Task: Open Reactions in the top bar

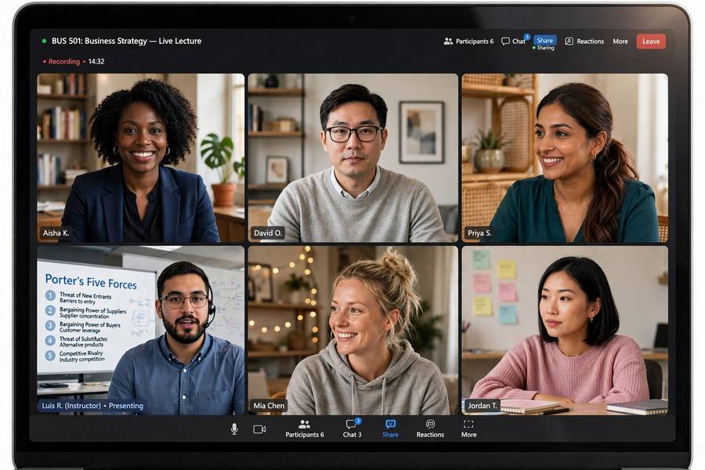Action: (584, 42)
